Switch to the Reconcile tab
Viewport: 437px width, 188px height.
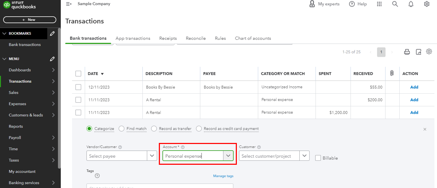pyautogui.click(x=196, y=38)
